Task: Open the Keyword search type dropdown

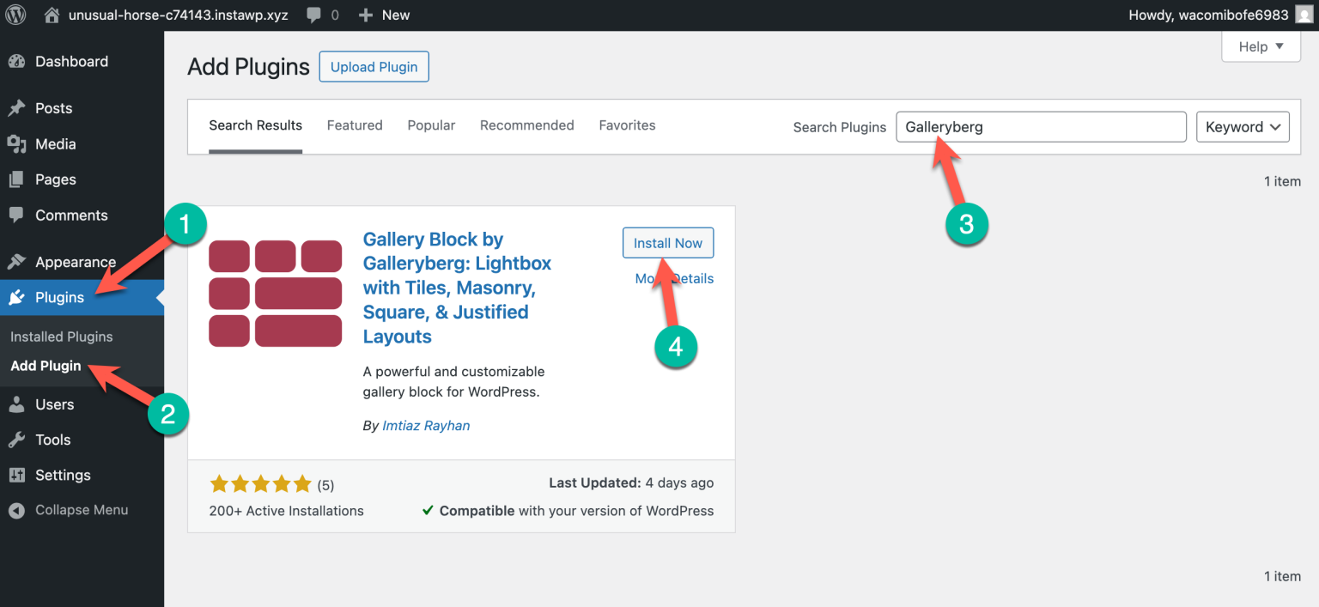Action: (1243, 127)
